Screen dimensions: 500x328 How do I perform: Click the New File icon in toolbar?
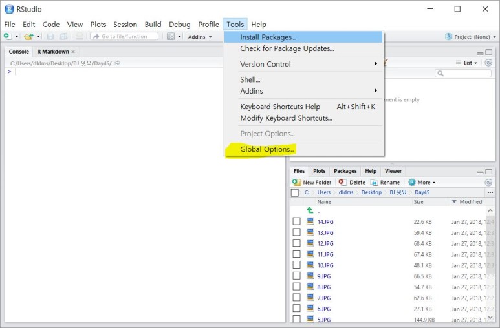point(8,36)
